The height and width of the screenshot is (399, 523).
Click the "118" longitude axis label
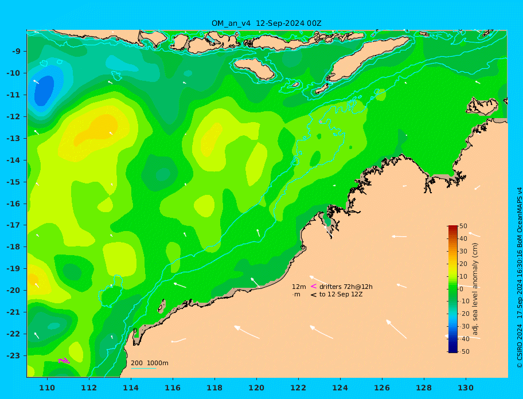point(214,388)
